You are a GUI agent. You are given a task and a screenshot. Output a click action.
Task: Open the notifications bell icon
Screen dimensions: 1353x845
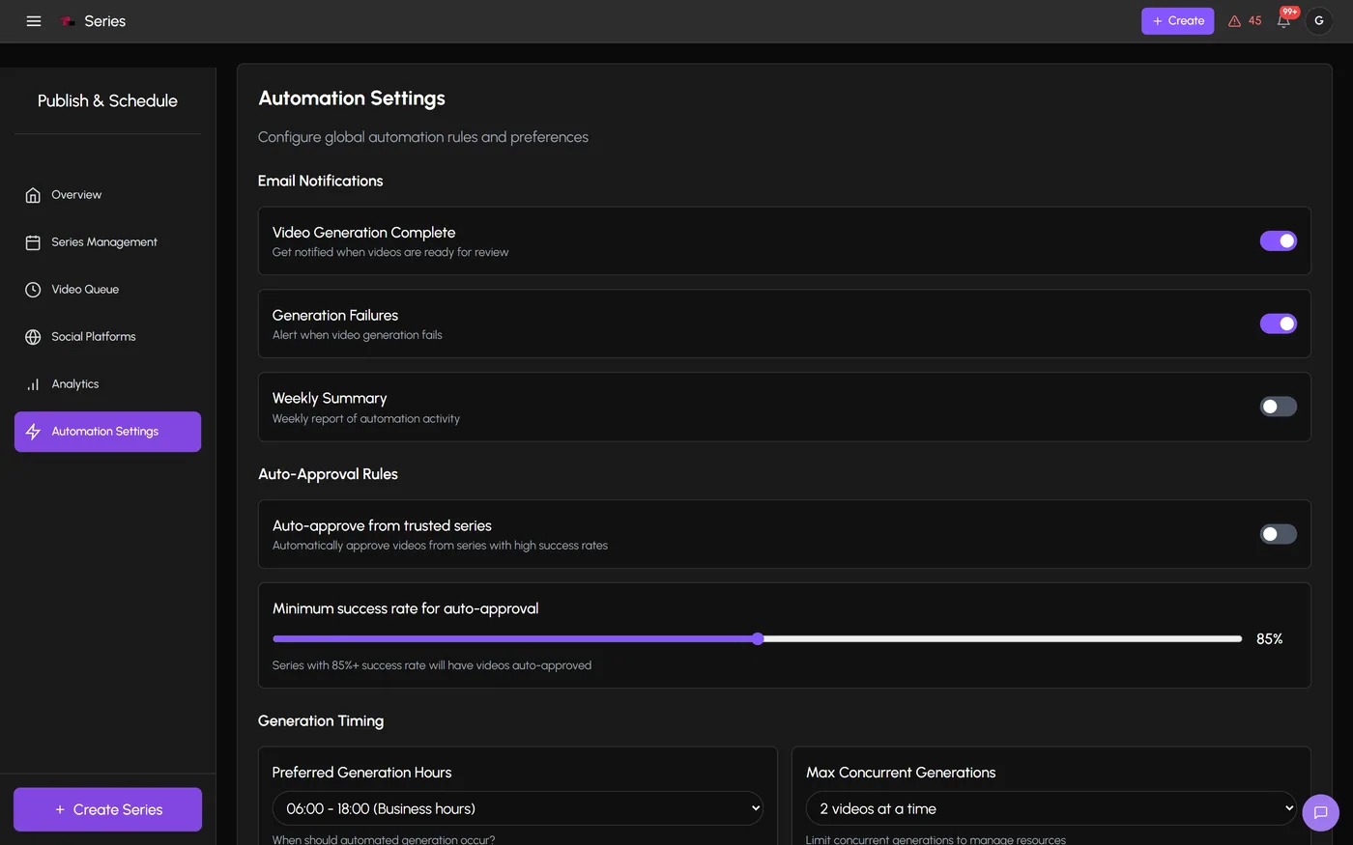pos(1283,21)
